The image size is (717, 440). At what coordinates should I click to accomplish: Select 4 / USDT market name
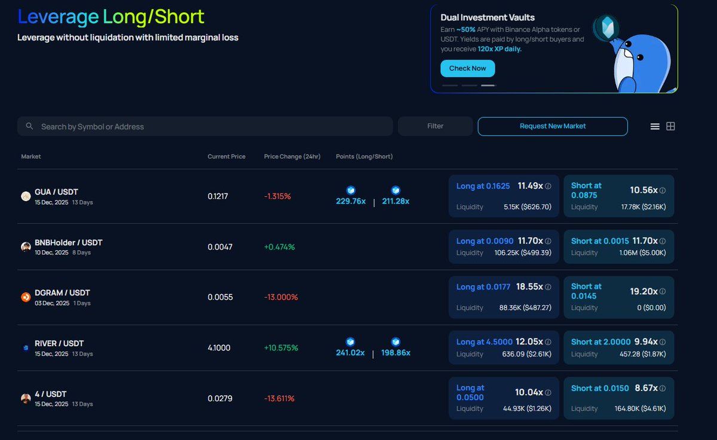[50, 394]
